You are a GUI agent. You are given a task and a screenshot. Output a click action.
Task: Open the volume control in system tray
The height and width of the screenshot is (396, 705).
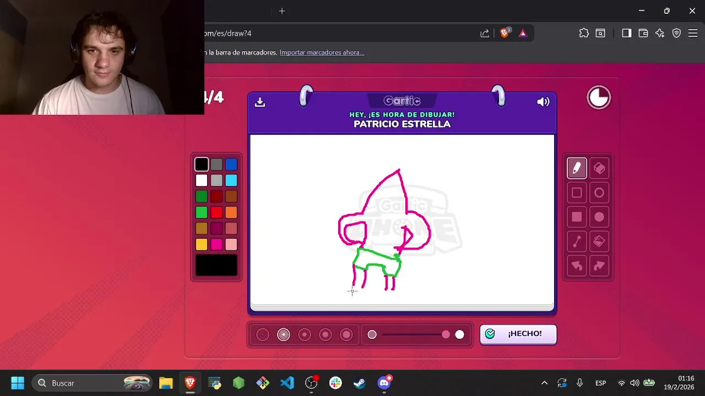(x=634, y=383)
